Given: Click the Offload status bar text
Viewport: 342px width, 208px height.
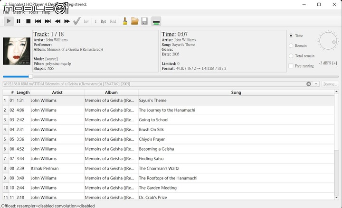Looking at the screenshot, I should [x=48, y=206].
